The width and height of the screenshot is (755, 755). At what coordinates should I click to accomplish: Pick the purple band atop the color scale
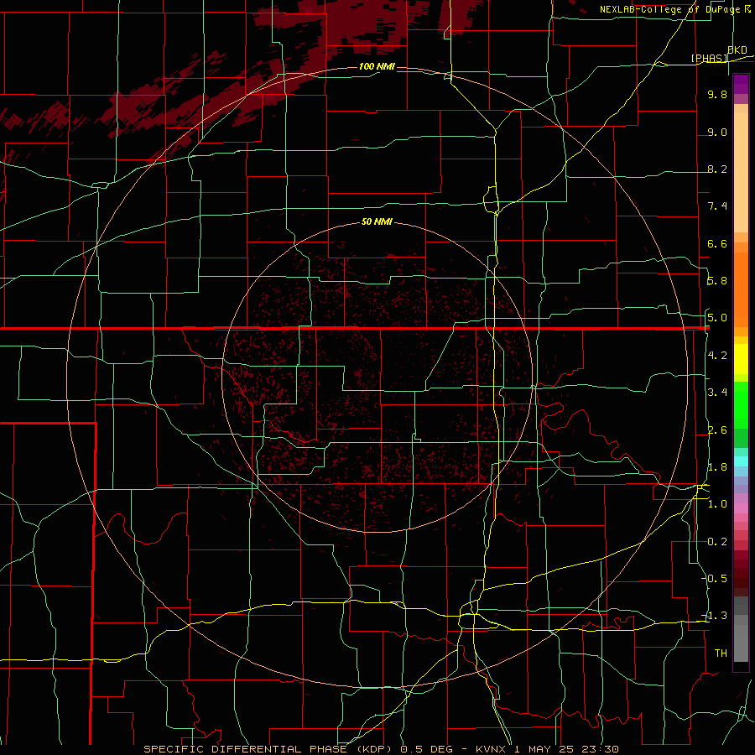741,84
